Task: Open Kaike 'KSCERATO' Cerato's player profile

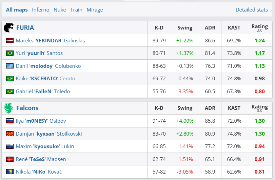Action: pos(45,79)
